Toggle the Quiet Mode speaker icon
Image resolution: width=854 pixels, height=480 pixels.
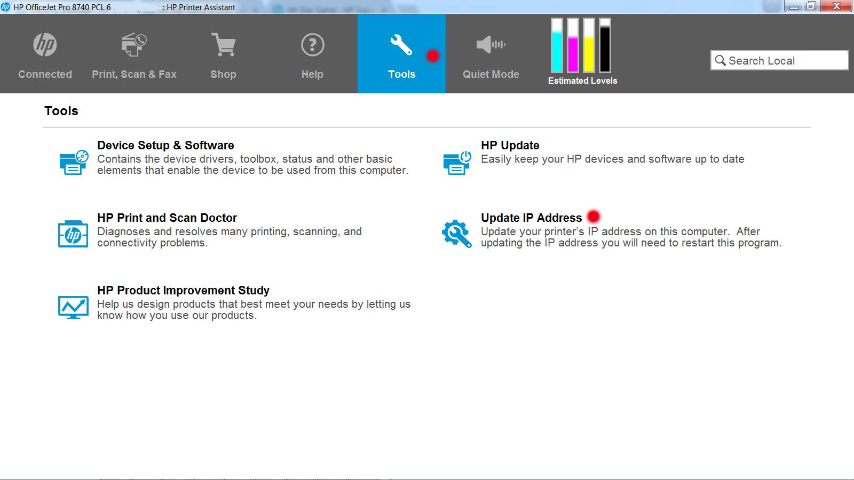(491, 45)
